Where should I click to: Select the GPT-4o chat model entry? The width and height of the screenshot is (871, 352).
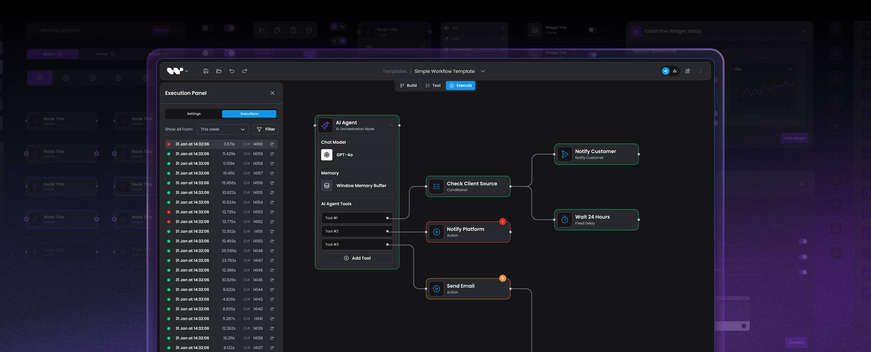[x=357, y=155]
